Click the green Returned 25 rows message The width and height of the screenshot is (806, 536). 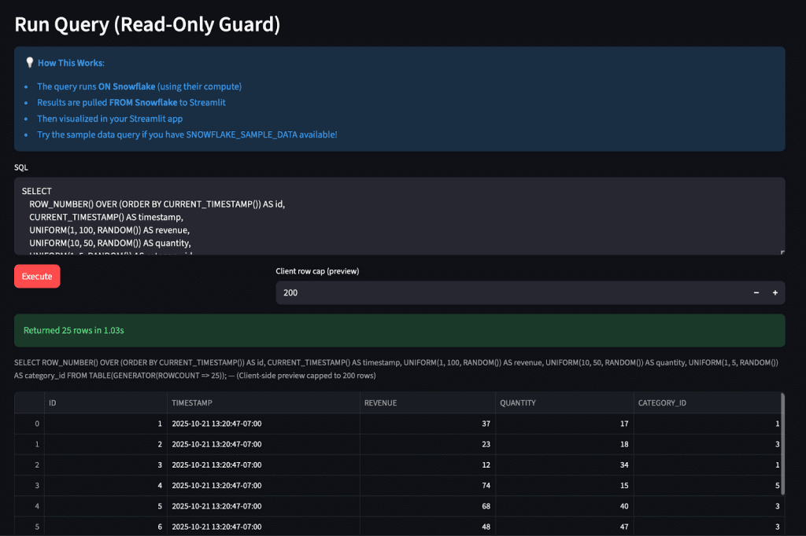pyautogui.click(x=399, y=331)
